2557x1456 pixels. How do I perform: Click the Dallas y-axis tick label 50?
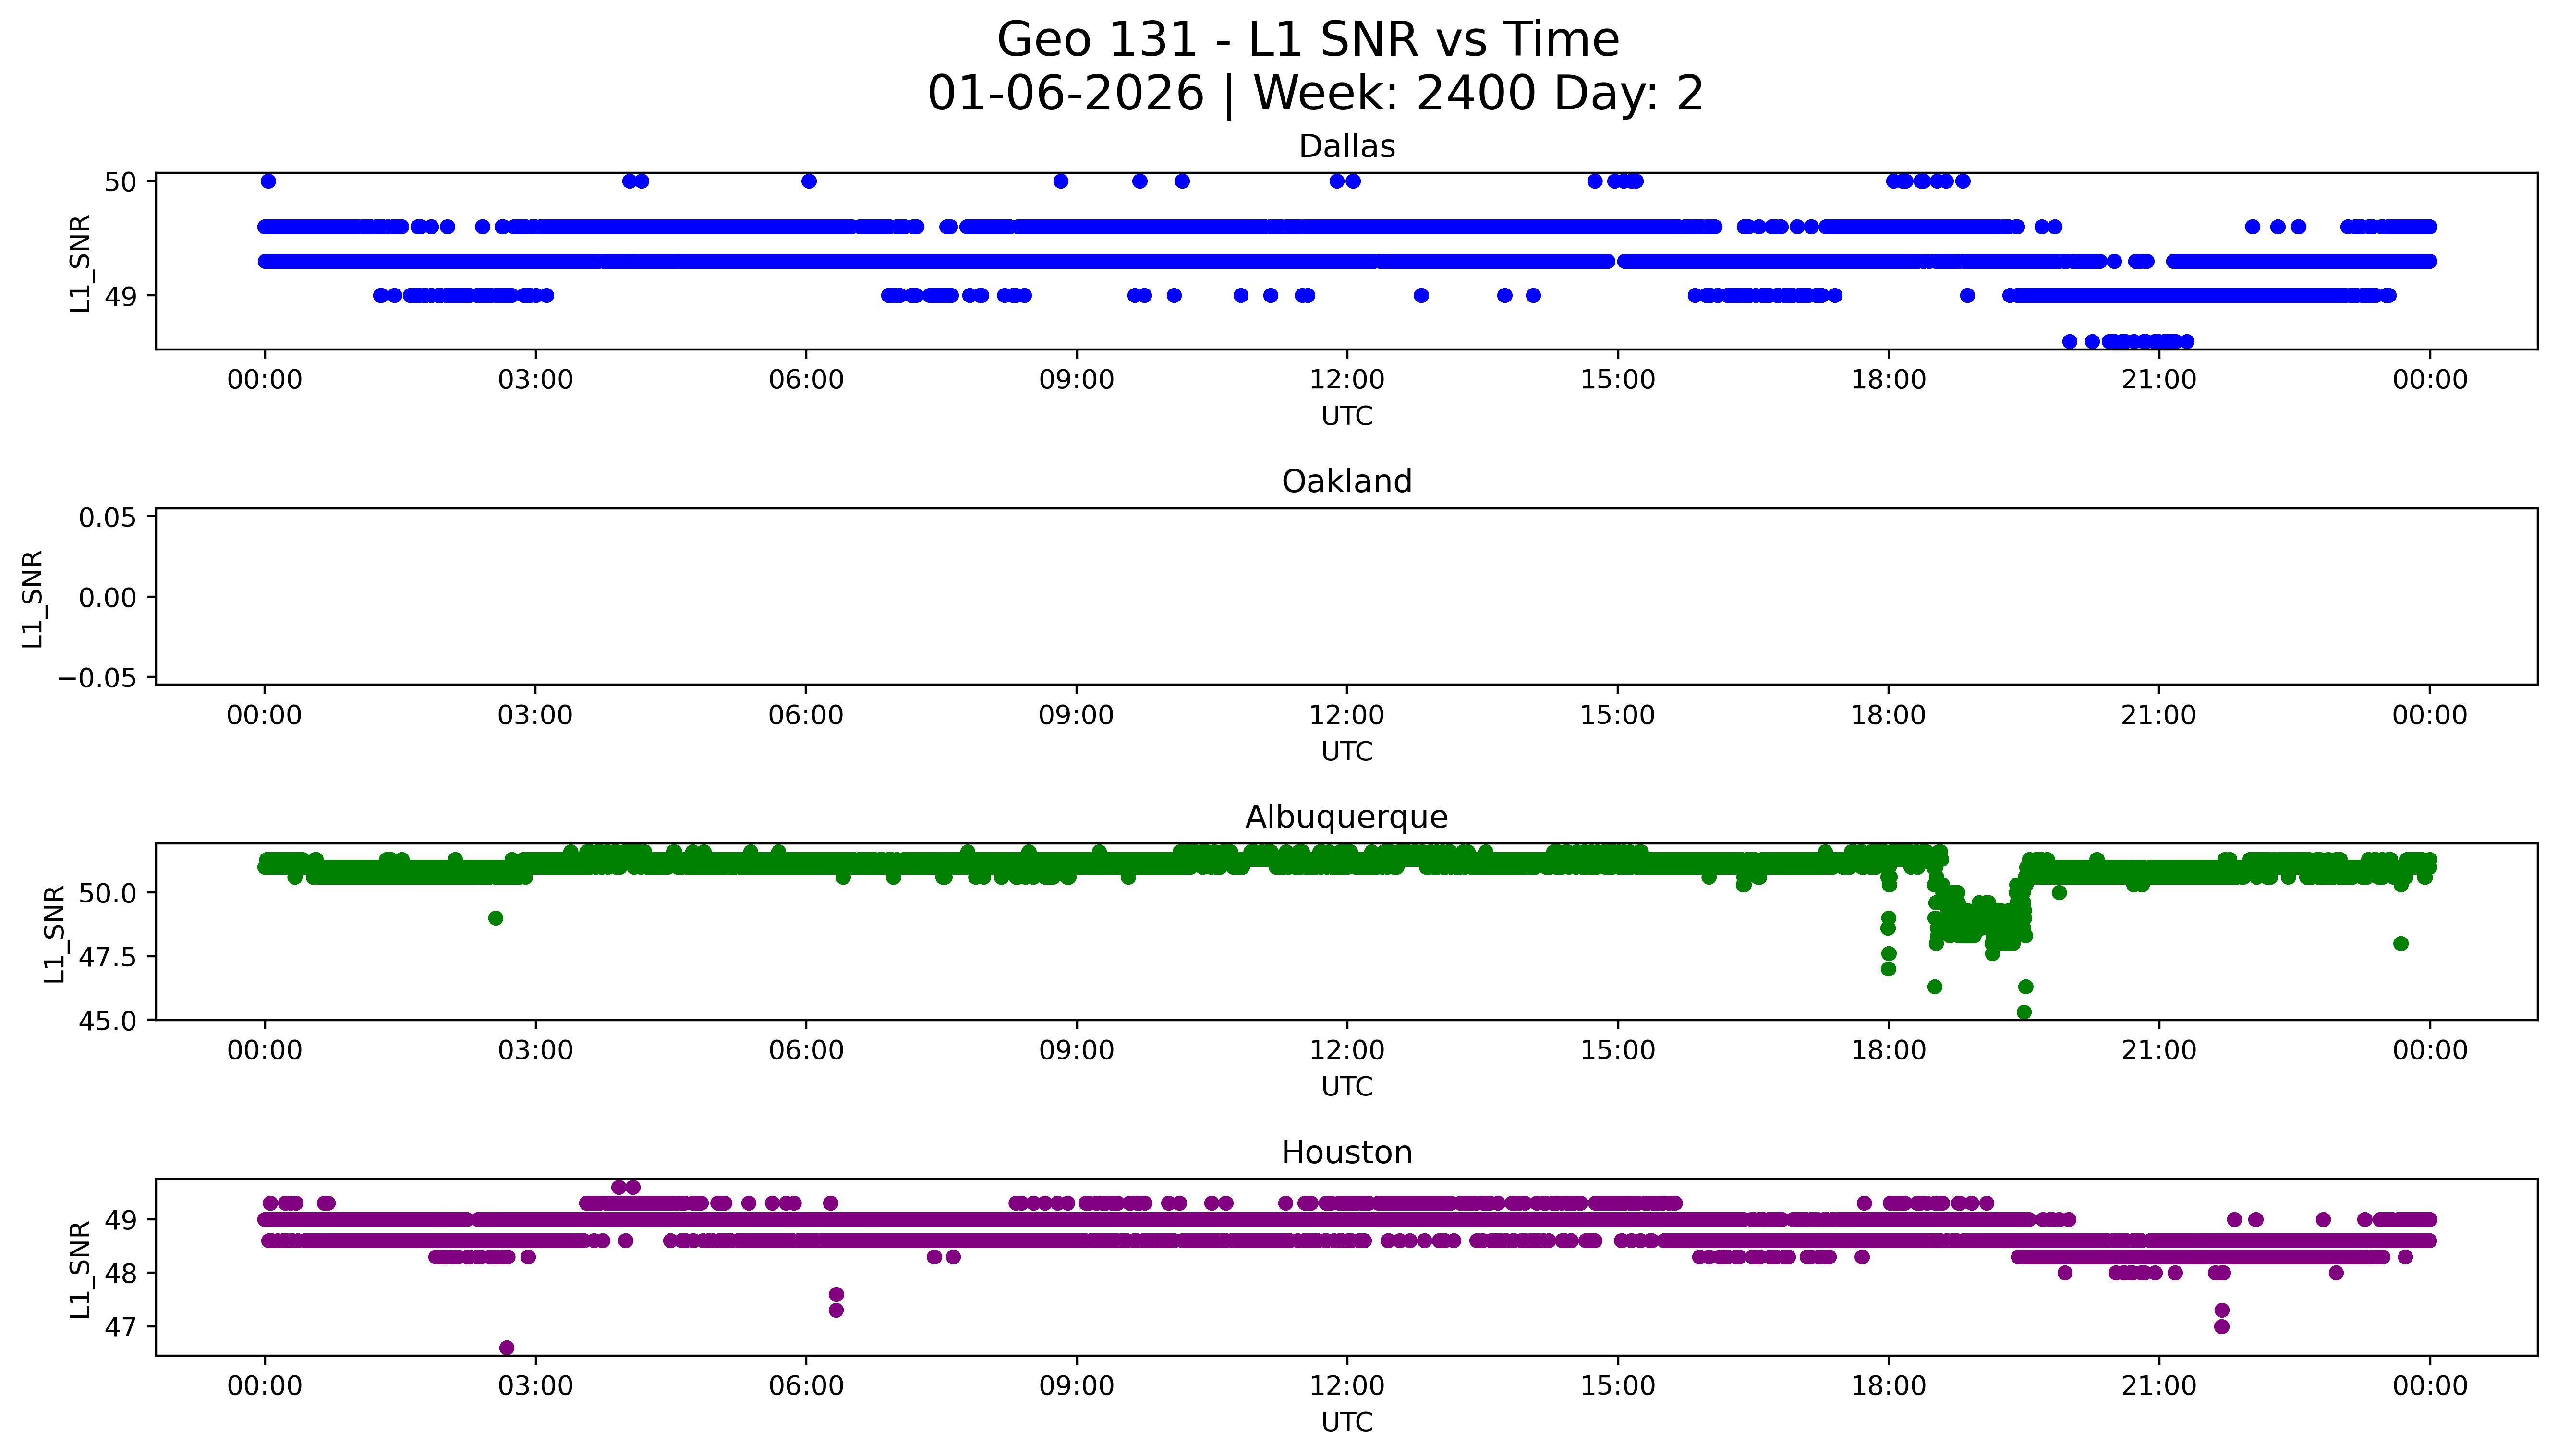pos(120,182)
